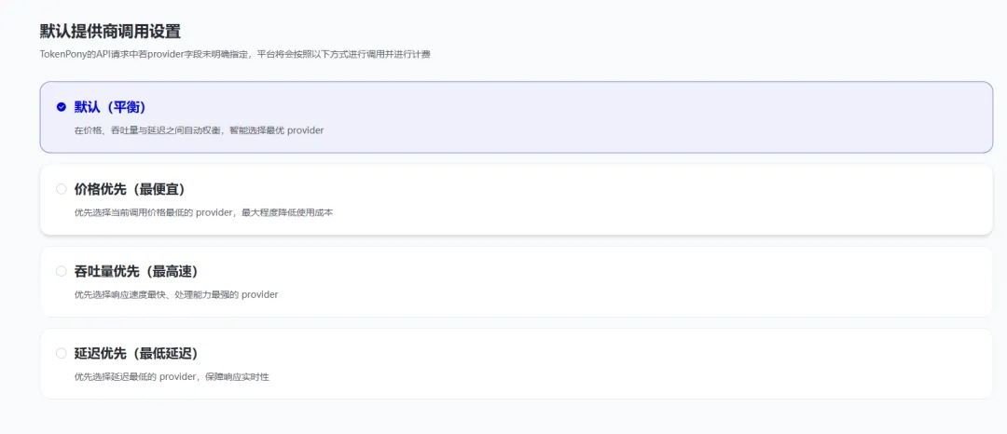Click the heading 默认提供商调用设置
Screen dimensions: 1007x434
(x=110, y=32)
